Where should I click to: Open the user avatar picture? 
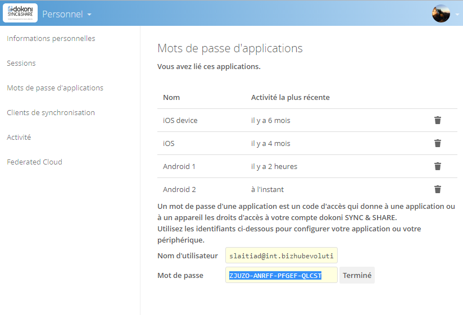click(x=441, y=13)
